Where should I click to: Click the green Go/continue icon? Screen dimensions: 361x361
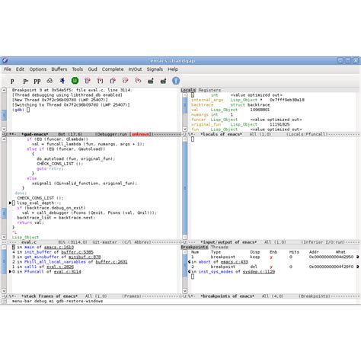point(75,81)
